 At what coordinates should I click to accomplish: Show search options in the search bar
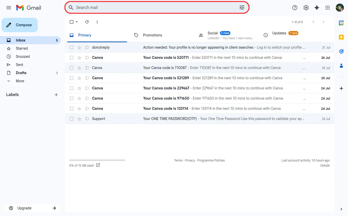(x=242, y=8)
